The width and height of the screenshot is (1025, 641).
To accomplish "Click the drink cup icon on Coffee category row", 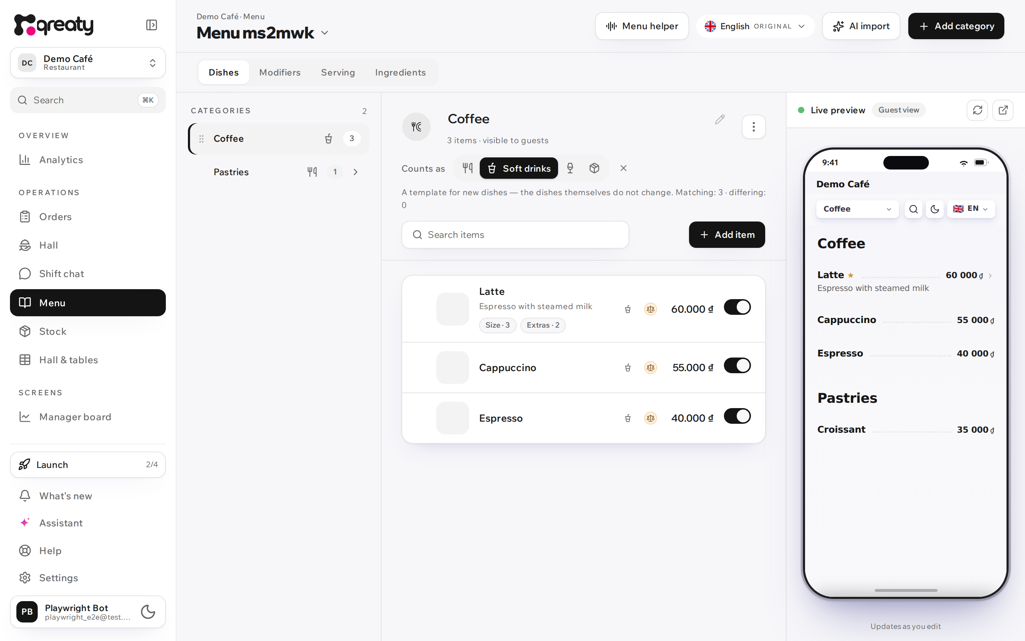I will click(x=328, y=139).
